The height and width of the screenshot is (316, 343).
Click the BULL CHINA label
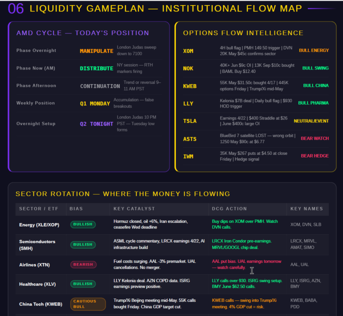pyautogui.click(x=316, y=86)
